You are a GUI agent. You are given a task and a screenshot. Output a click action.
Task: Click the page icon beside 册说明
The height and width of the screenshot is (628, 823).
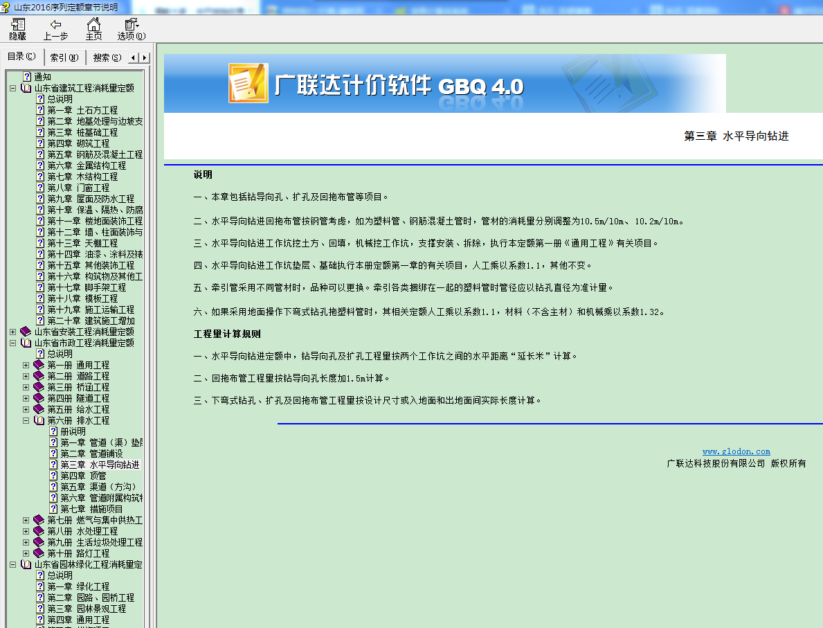coord(53,431)
